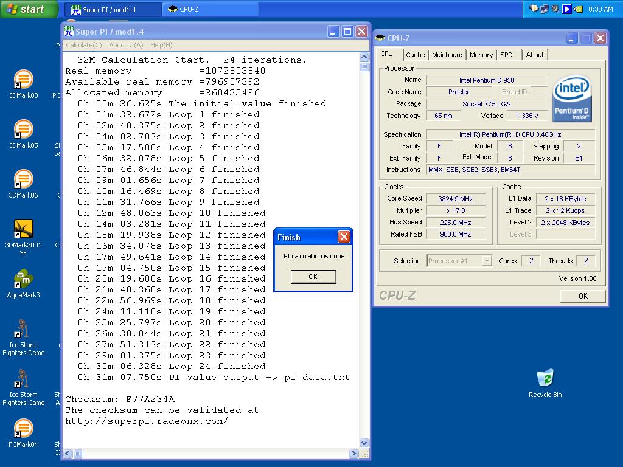Close the Finish dialog with X
Viewport: 623px width, 467px height.
pos(344,237)
